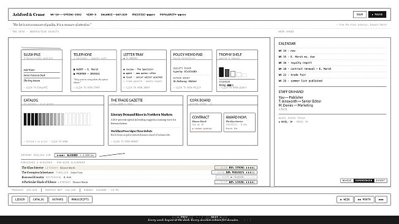399x224 pixels.
Task: Click the trophy shelf awards bars
Action: [233, 72]
